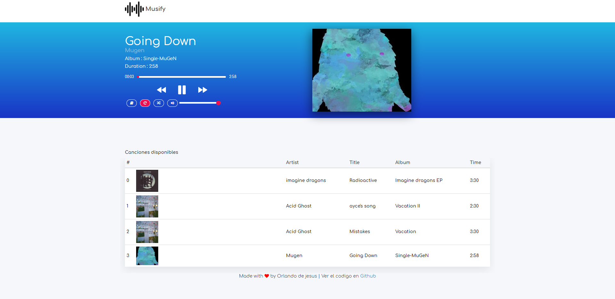Skip forward to the next track
Viewport: 615px width, 299px height.
(x=202, y=90)
